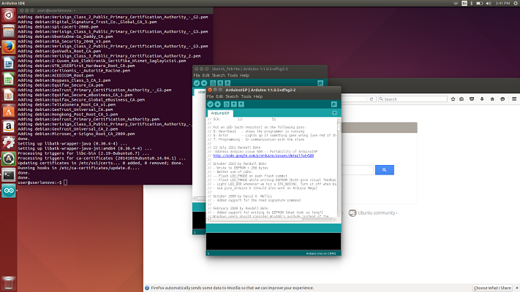The height and width of the screenshot is (292, 520).
Task: Open Firefox hamburger menu
Action: (x=514, y=99)
